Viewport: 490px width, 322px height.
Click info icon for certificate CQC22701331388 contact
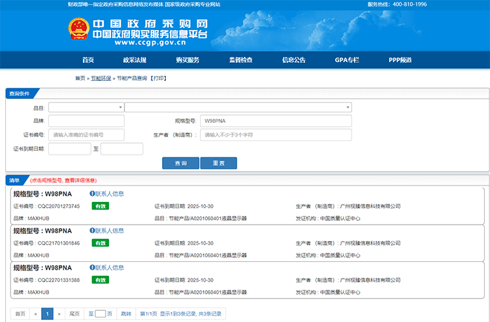[x=92, y=267]
